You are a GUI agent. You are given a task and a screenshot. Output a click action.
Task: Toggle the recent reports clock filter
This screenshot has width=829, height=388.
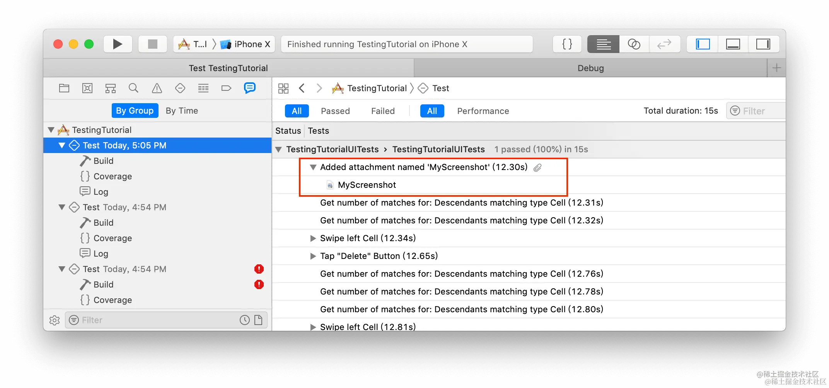[x=245, y=320]
